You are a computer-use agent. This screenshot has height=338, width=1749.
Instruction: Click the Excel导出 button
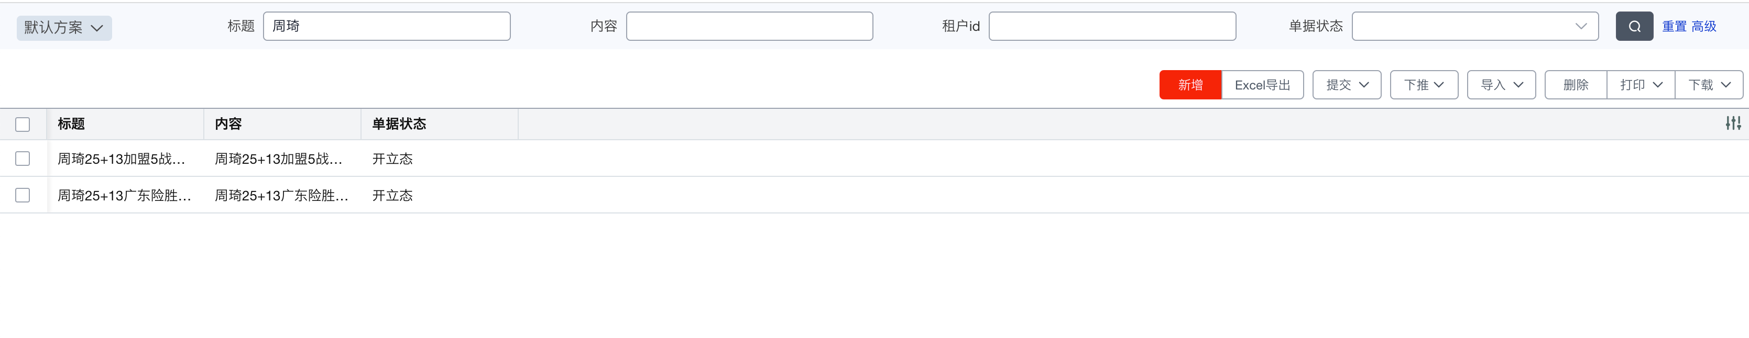tap(1262, 85)
